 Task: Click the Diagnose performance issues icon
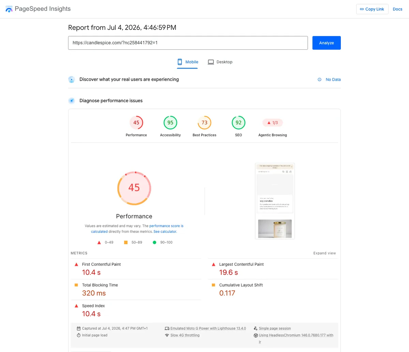[72, 101]
